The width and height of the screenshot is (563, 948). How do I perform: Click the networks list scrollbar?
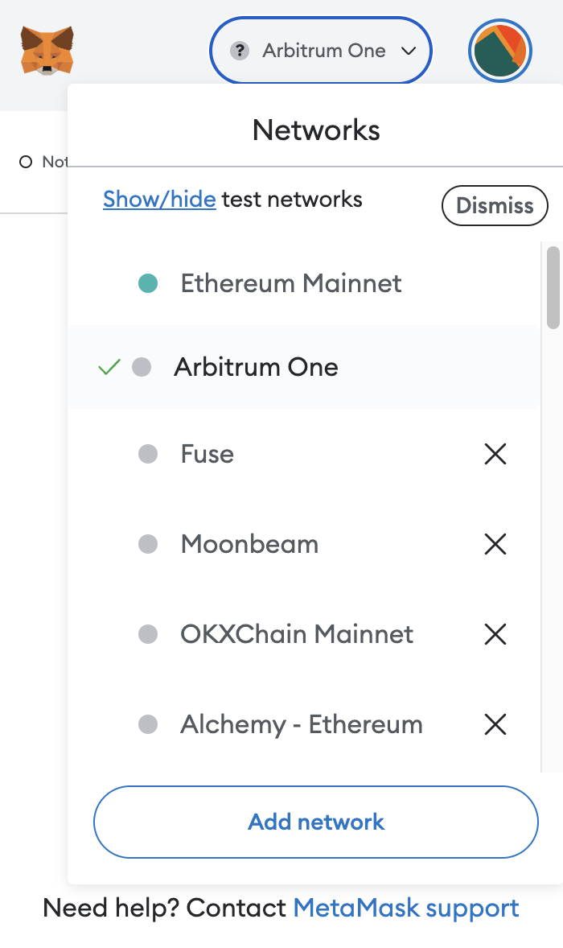click(553, 287)
